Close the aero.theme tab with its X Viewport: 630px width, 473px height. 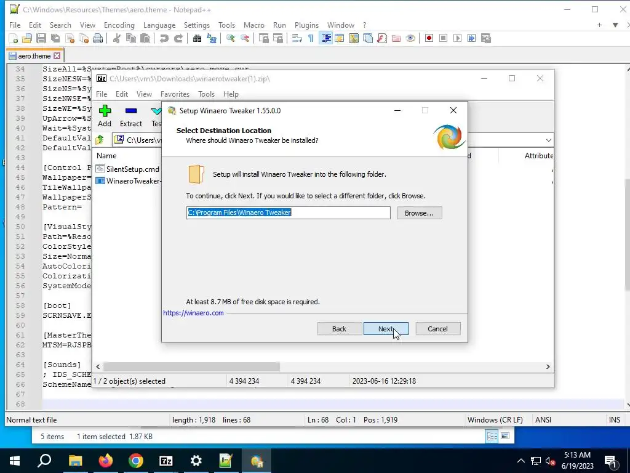[57, 56]
